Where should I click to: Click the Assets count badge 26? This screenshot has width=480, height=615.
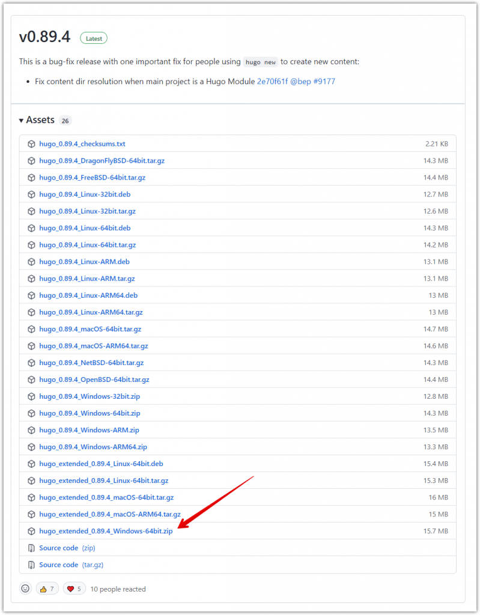(x=65, y=121)
